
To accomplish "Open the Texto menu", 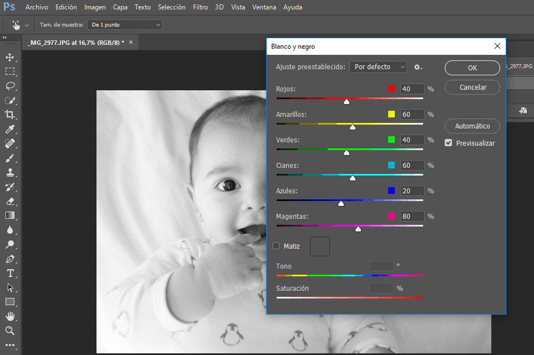I will click(143, 7).
